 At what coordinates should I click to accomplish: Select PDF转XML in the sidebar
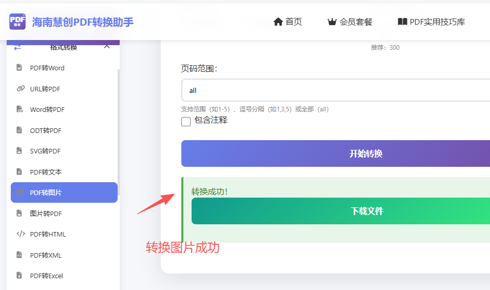(x=64, y=255)
